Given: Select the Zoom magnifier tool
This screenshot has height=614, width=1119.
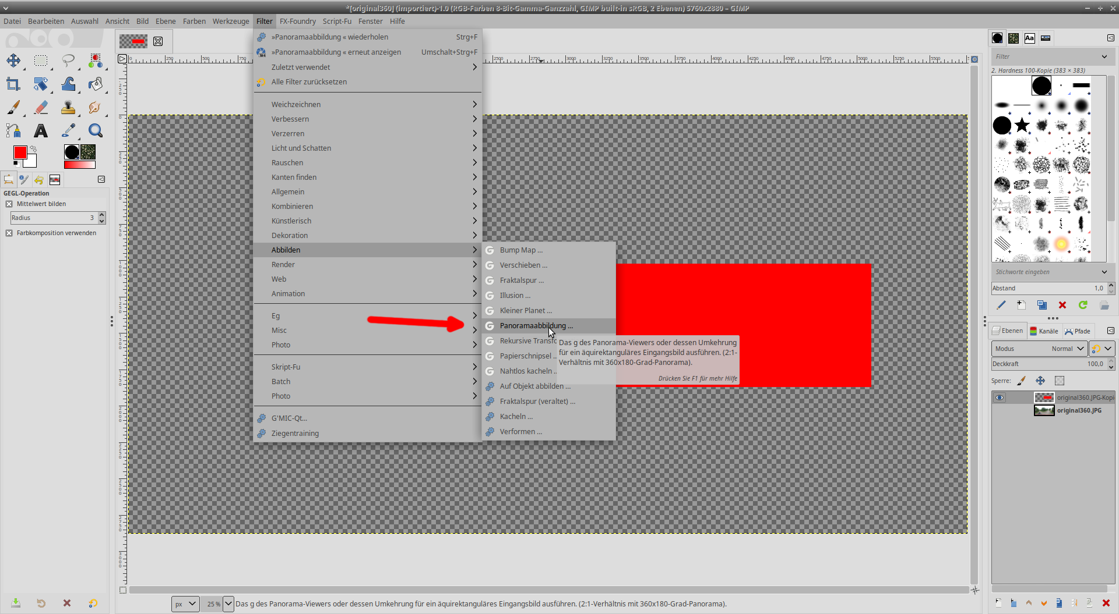Looking at the screenshot, I should tap(96, 131).
